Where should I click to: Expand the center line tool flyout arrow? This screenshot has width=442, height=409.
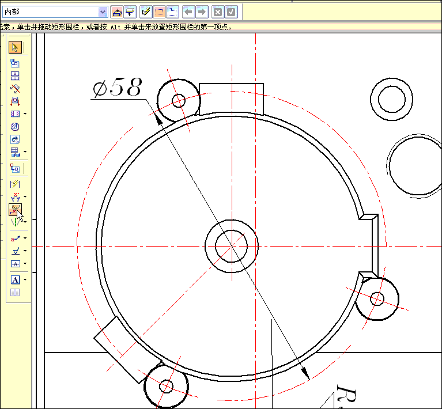(26, 222)
